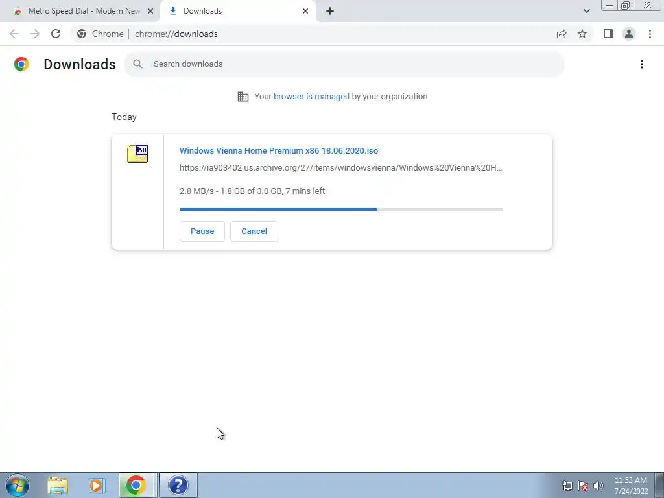Click the Chrome logo beside Downloads
Screen dimensions: 664x498
pos(21,64)
